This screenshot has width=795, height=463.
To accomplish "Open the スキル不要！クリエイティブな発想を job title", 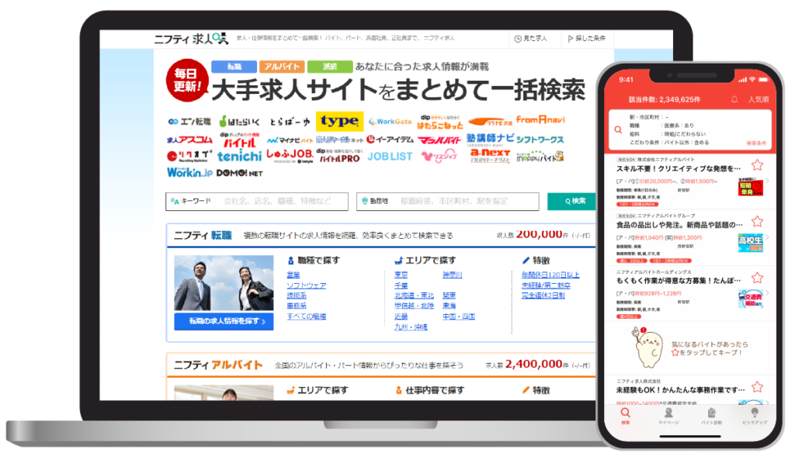I will point(679,169).
